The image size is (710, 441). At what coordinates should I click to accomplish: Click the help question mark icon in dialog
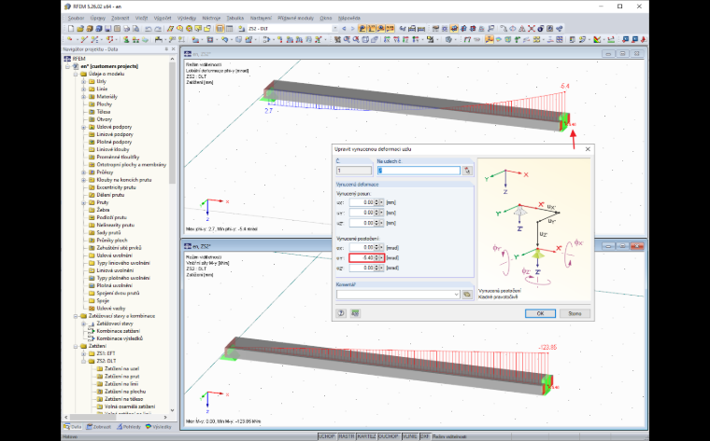click(x=341, y=313)
